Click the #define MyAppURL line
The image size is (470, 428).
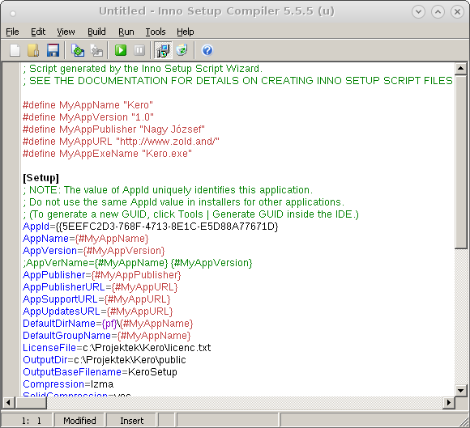(x=121, y=142)
